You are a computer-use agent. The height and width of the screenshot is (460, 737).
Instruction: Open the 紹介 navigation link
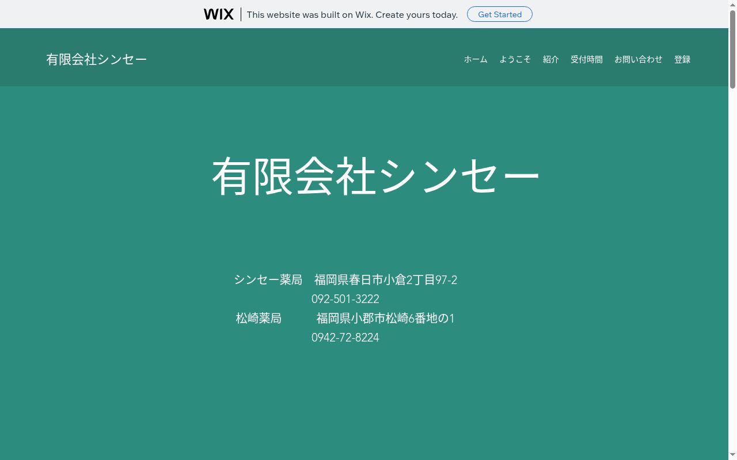click(x=551, y=59)
